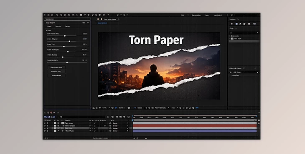Open the dropdown arrow in the lower-right panel
This screenshot has width=305, height=154.
click(x=258, y=72)
